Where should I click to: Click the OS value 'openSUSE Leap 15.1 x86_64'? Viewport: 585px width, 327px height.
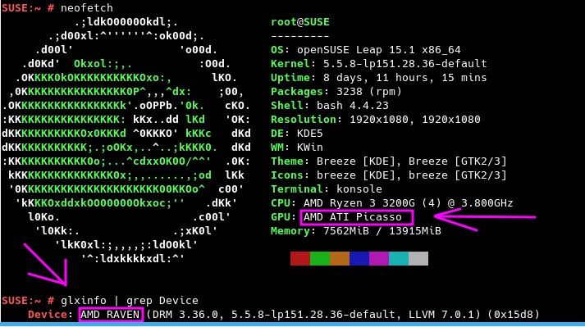379,50
